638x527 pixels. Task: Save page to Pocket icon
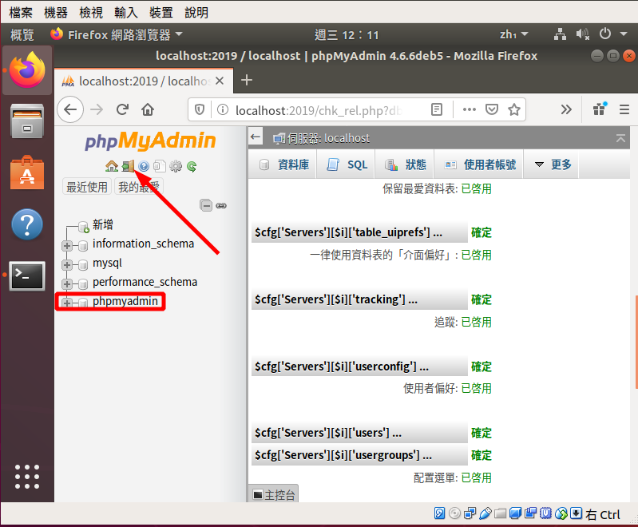tap(492, 109)
